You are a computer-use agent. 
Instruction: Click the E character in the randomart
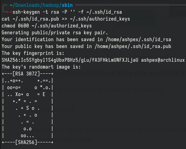pos(44,94)
